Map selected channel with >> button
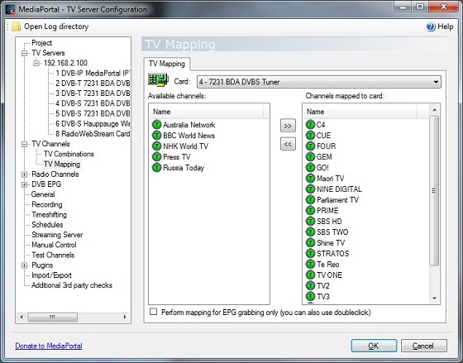This screenshot has height=363, width=463. point(288,126)
